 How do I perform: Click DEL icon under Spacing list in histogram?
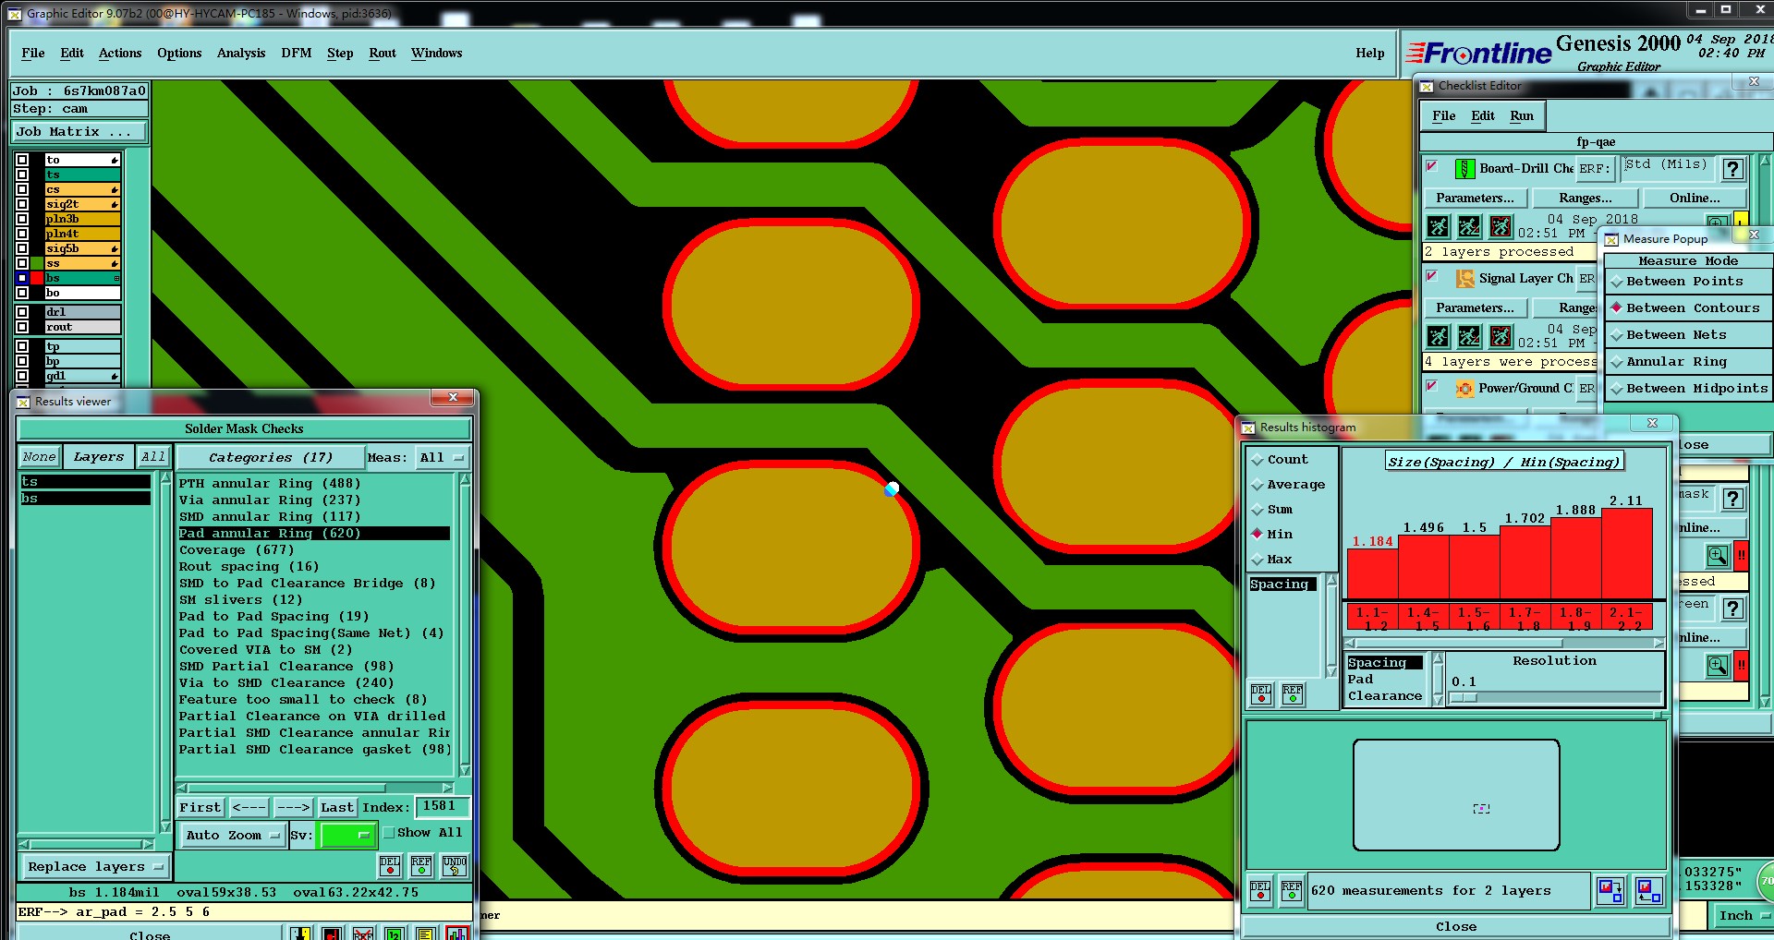1260,694
